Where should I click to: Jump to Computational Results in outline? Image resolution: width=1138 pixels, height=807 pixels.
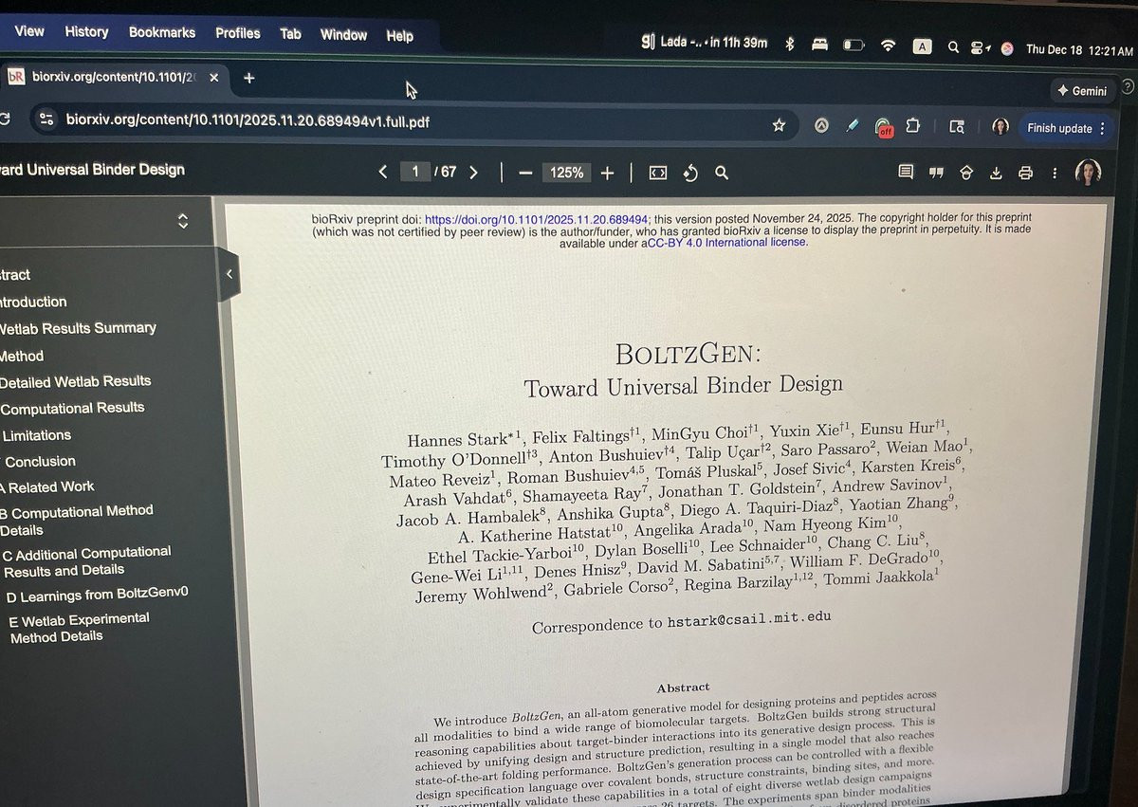(x=73, y=408)
